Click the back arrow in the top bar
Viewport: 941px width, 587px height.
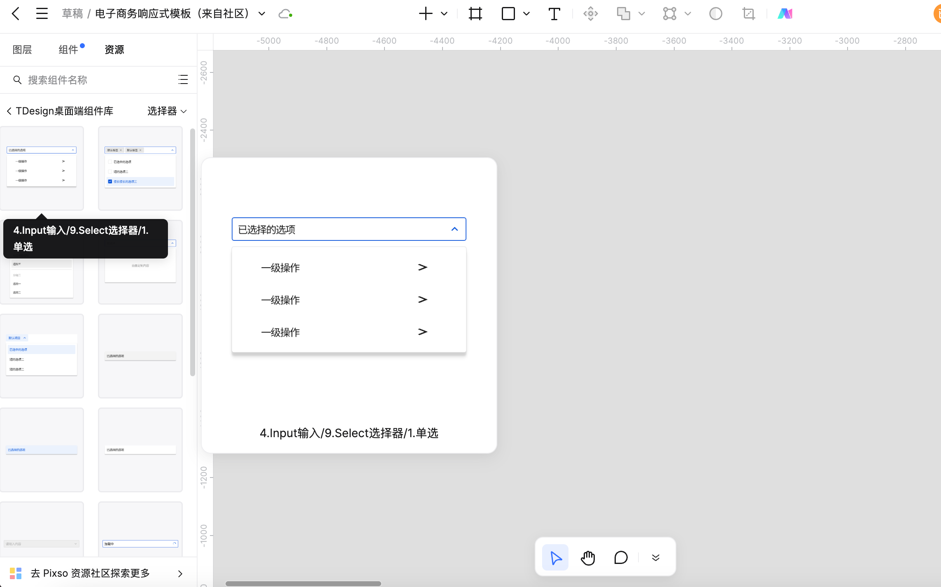[16, 14]
